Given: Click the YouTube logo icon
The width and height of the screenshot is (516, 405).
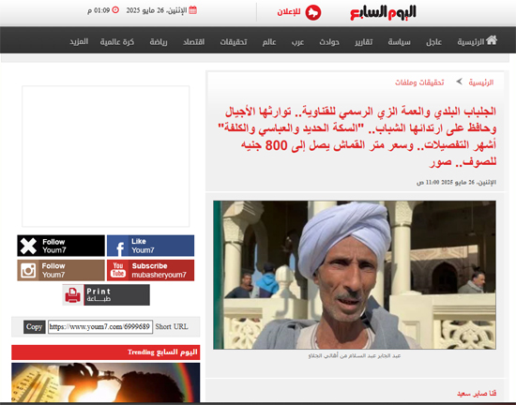Looking at the screenshot, I should (118, 270).
